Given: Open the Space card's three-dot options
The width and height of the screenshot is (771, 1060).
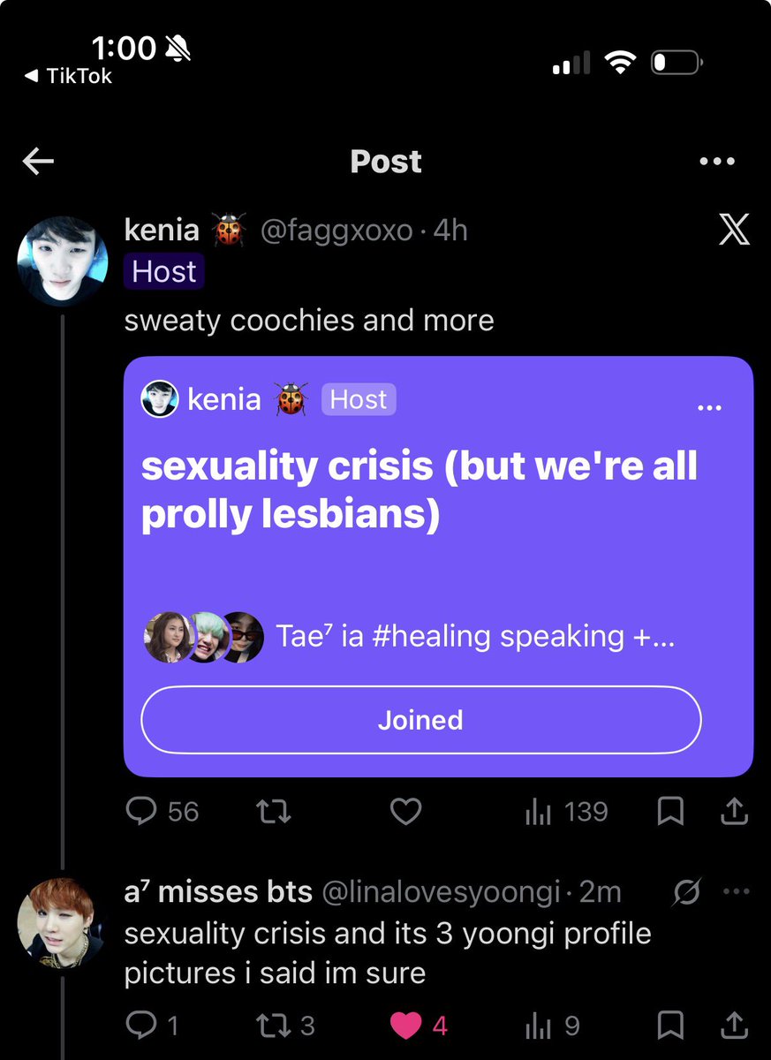Looking at the screenshot, I should [x=709, y=407].
